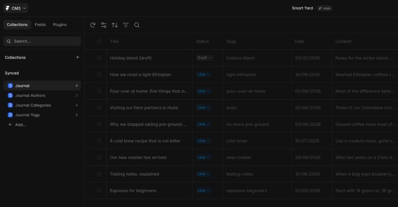Check the Holiday blend (draft) row checkbox

click(99, 58)
